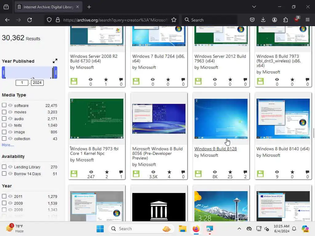
Task: Open File Explorer from taskbar
Action: 183,229
